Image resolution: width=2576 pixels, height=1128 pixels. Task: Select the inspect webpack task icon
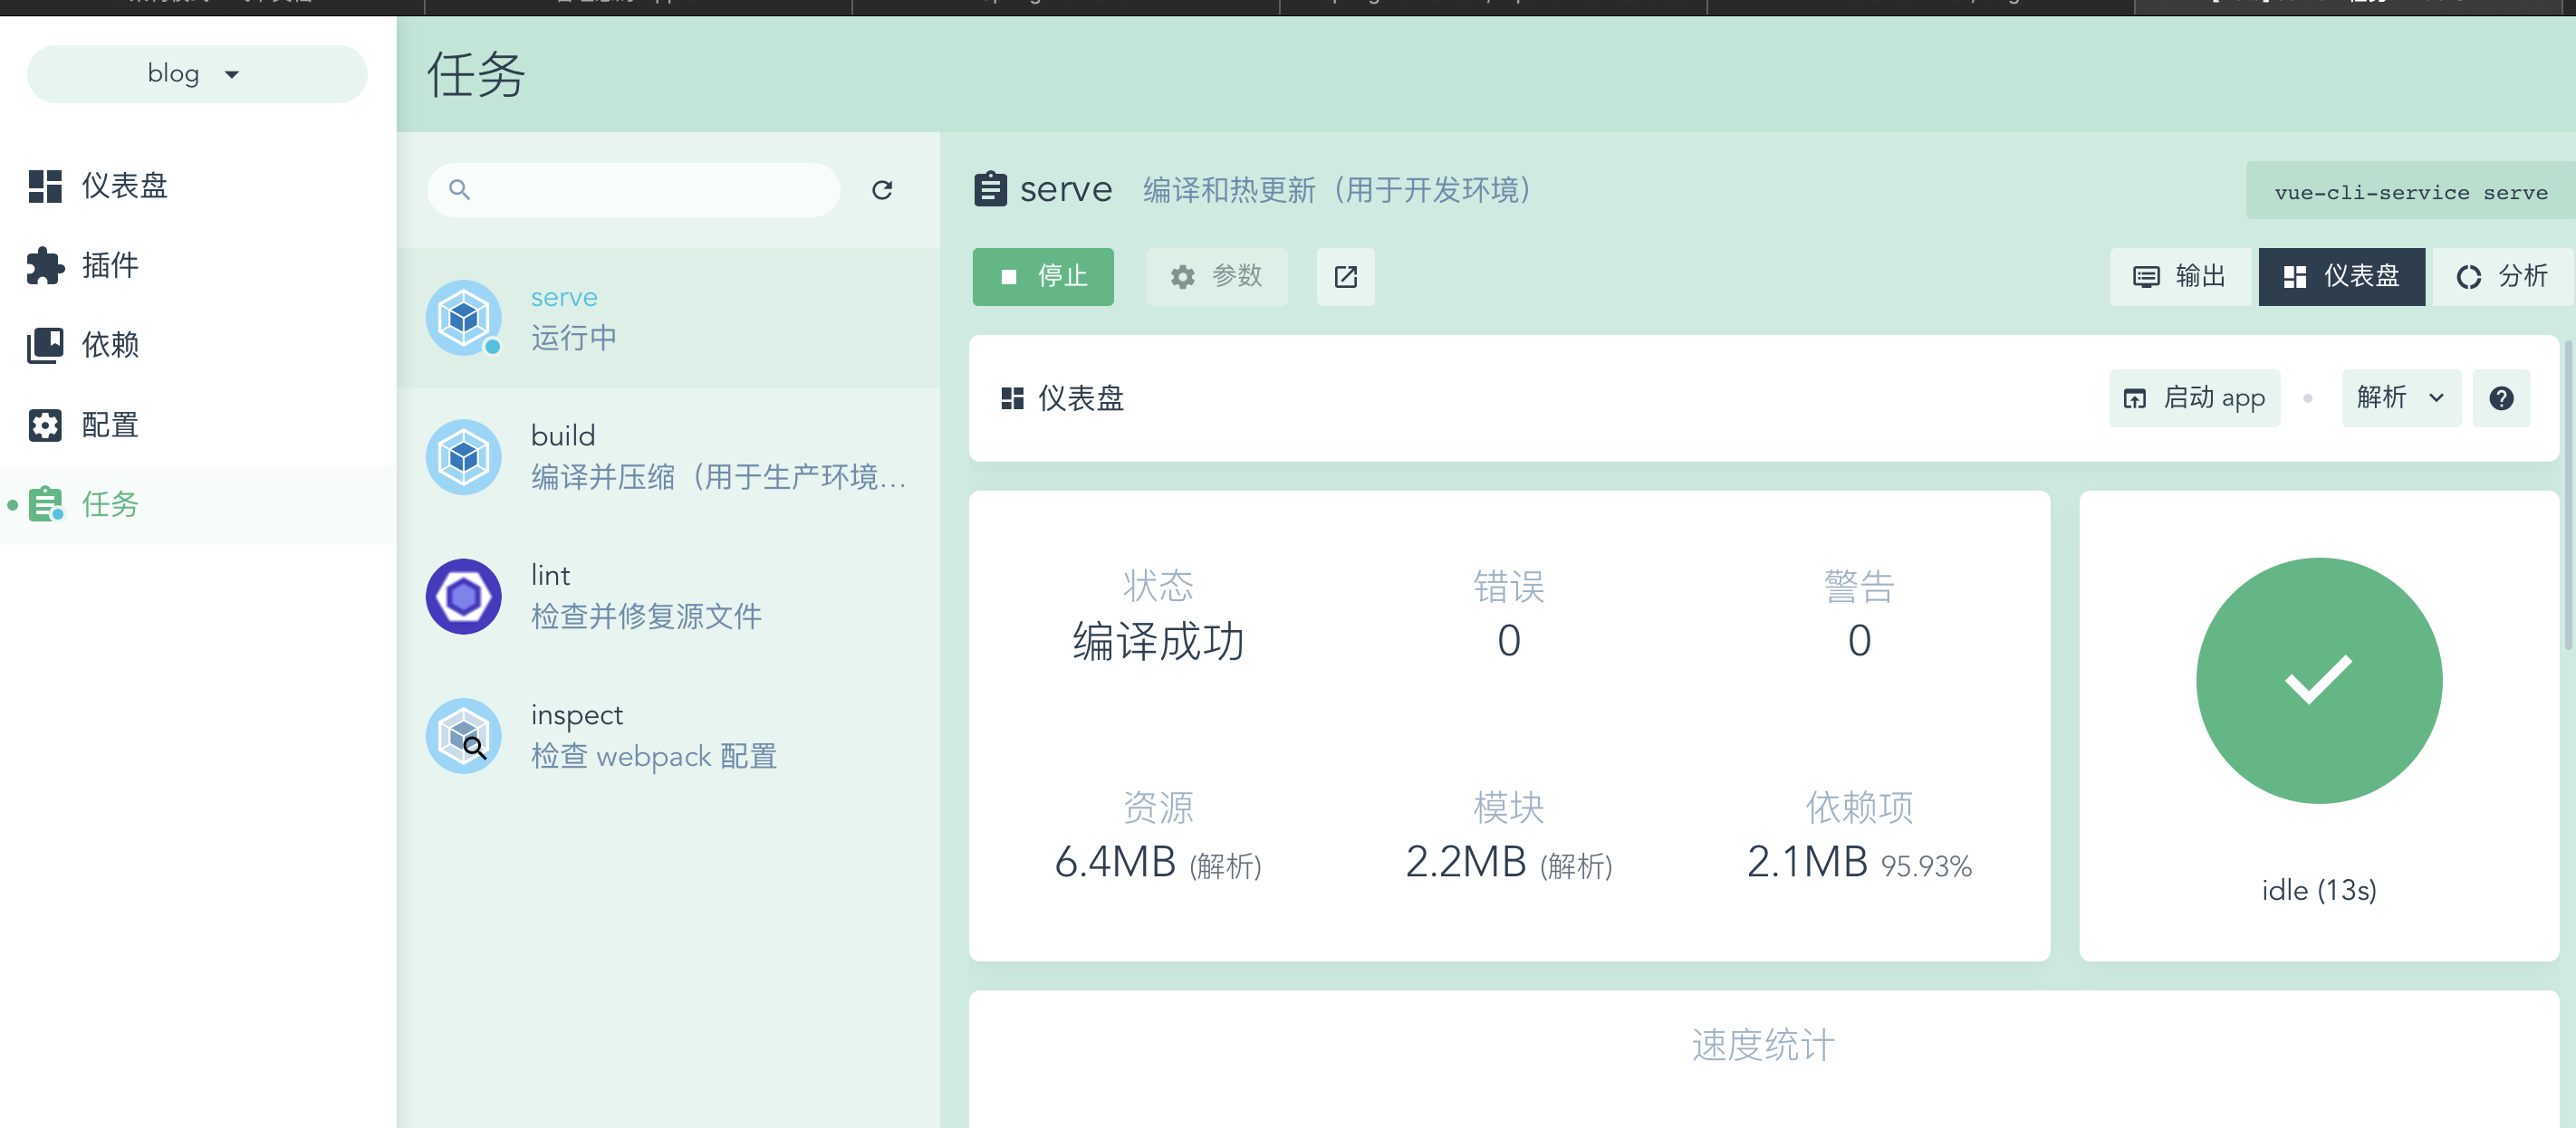point(463,736)
